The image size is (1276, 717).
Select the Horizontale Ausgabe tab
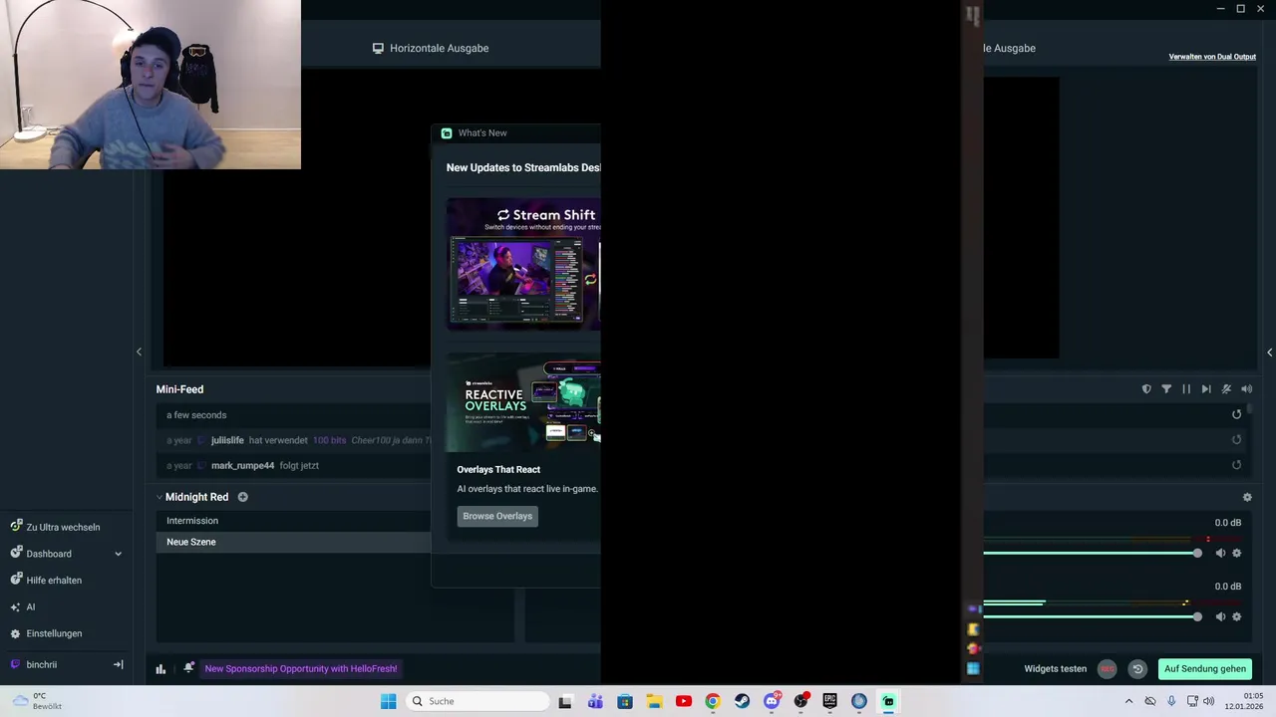[431, 48]
